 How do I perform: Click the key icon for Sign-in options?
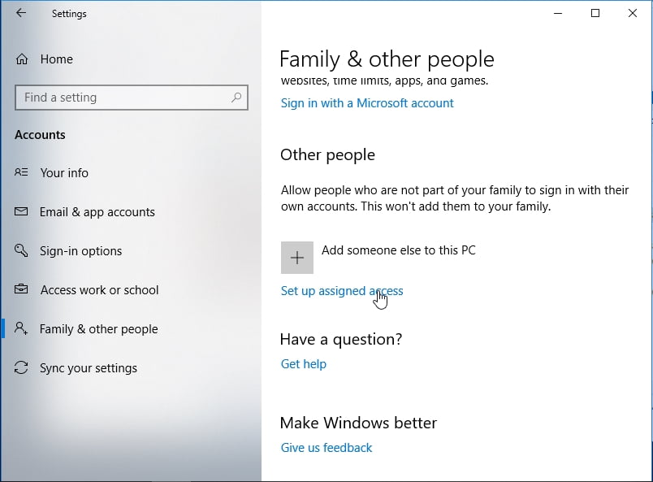(22, 251)
